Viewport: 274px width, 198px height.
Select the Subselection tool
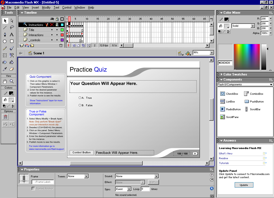coord(12,21)
